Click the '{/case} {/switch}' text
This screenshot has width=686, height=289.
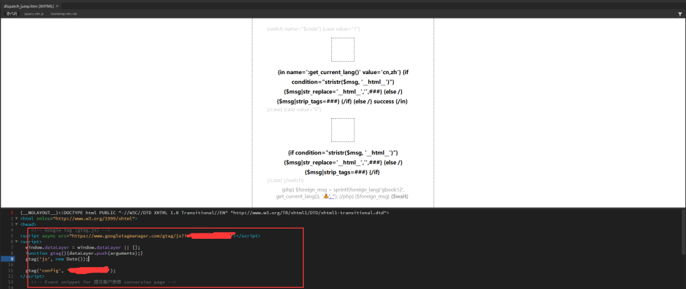point(285,181)
